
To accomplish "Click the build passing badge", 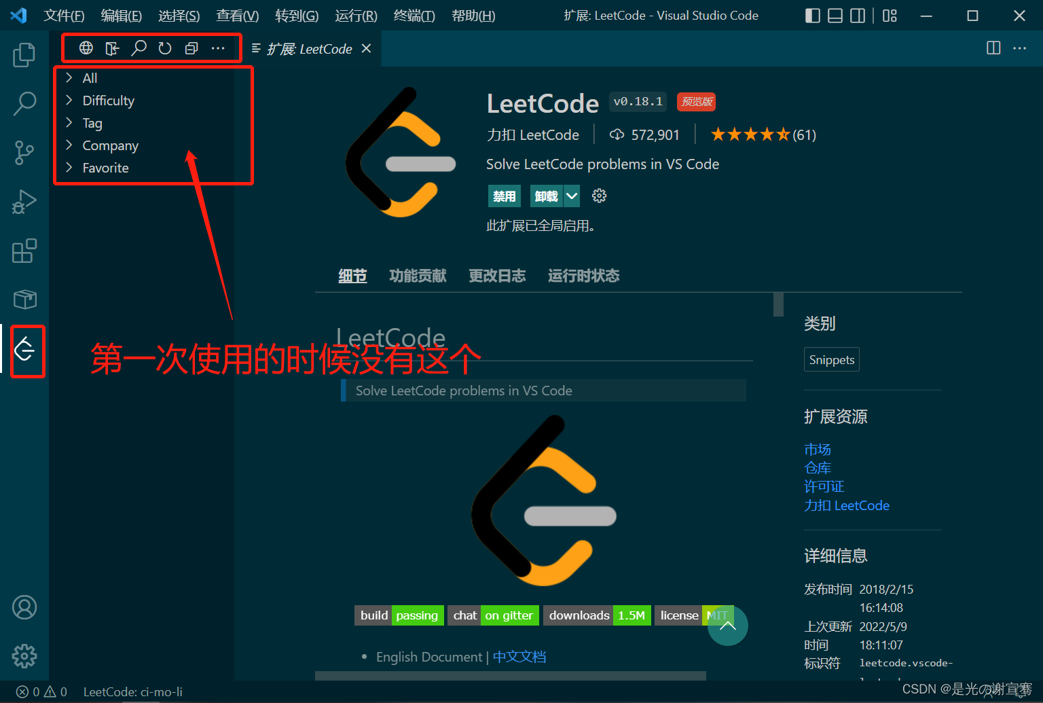I will (x=399, y=615).
